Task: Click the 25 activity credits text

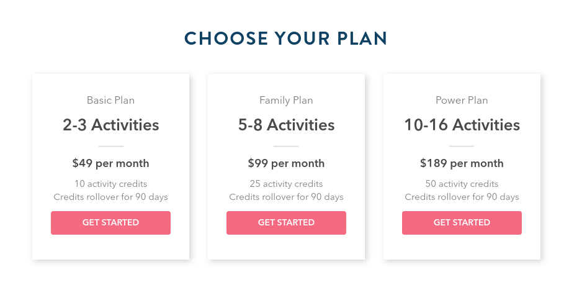Action: (x=286, y=184)
